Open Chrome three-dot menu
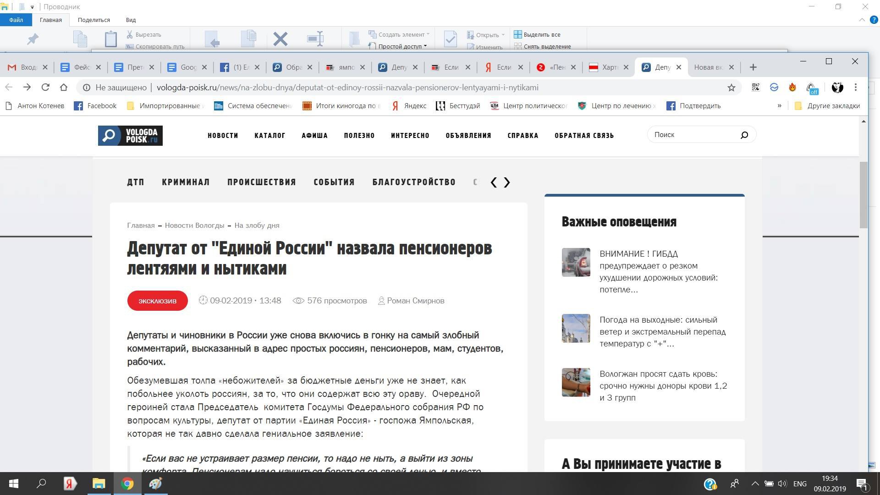This screenshot has height=495, width=880. 856,87
